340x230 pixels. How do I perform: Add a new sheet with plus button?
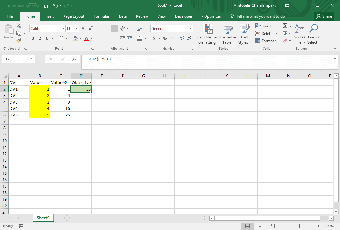click(67, 218)
